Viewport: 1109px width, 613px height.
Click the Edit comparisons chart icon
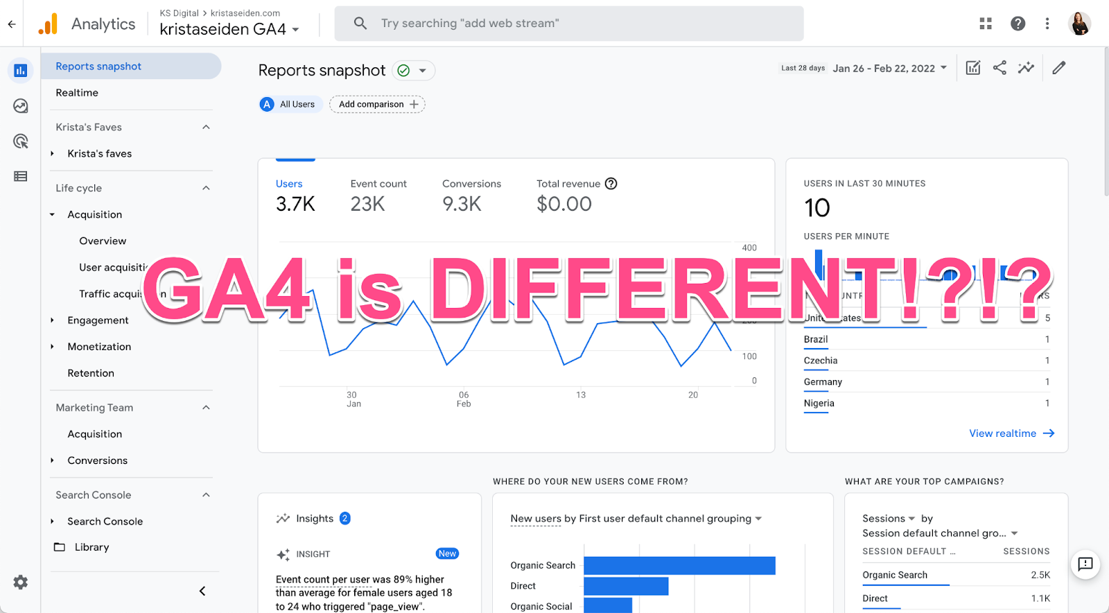tap(973, 68)
